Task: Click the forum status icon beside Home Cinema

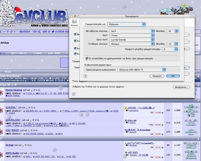Action: (x=1, y=92)
